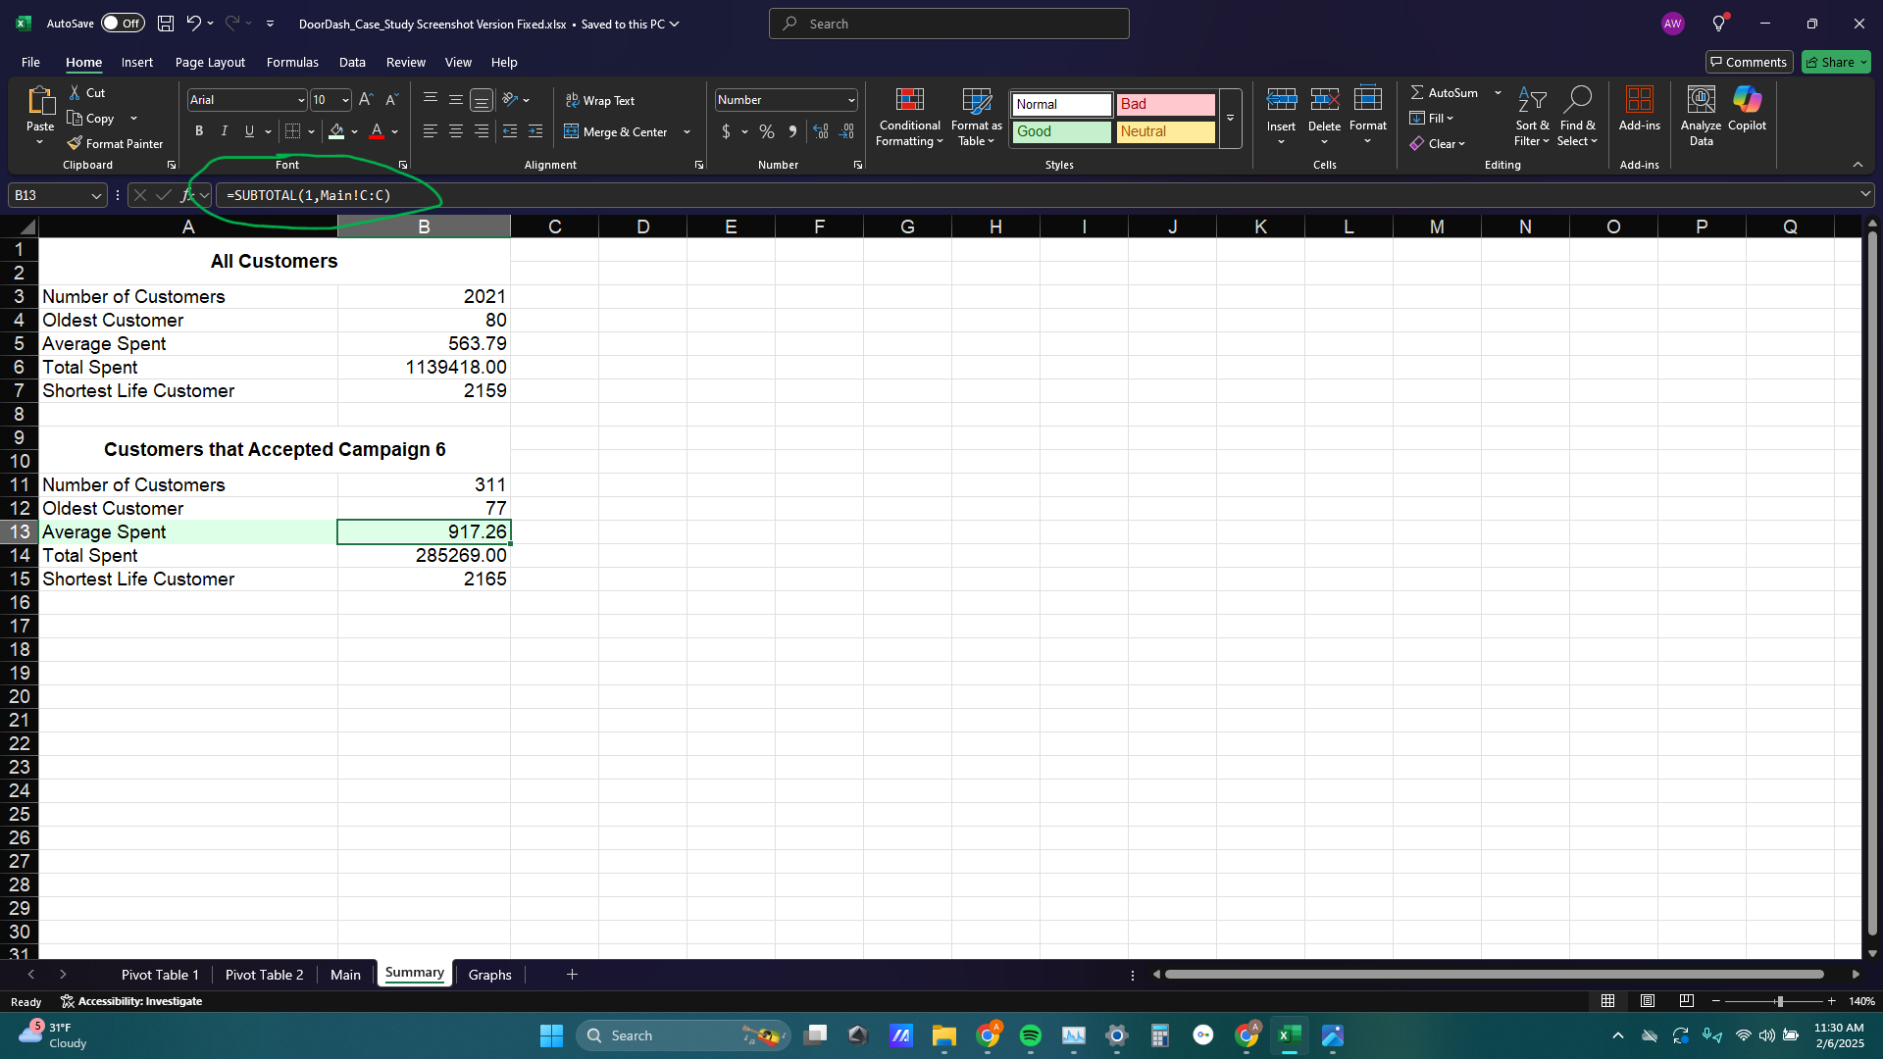
Task: Apply the Good cell style
Action: coord(1061,131)
